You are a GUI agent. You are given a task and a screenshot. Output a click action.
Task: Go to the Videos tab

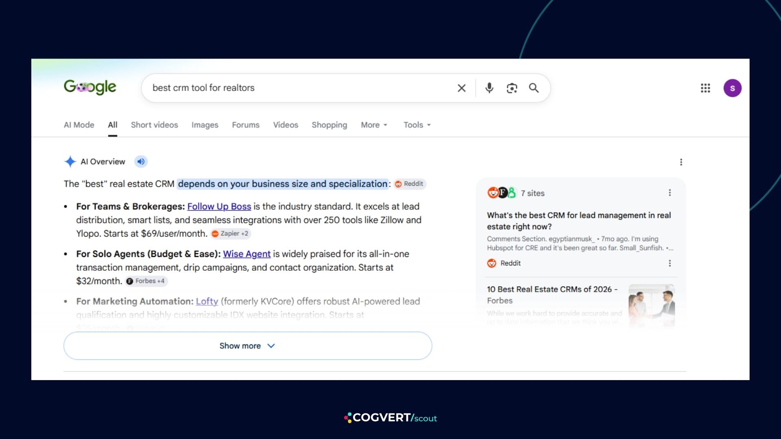click(286, 125)
